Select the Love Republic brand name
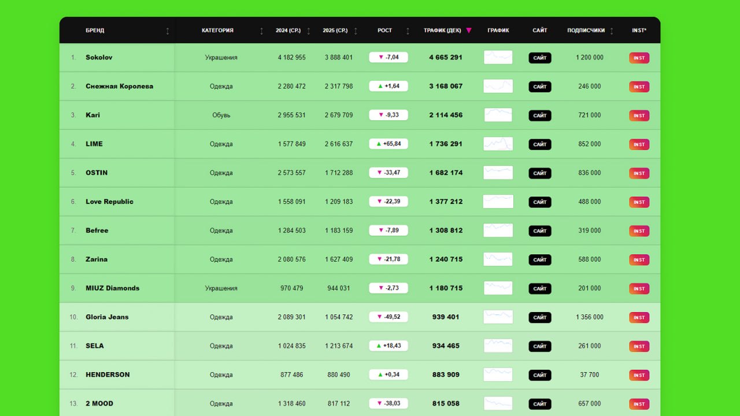 [x=109, y=202]
